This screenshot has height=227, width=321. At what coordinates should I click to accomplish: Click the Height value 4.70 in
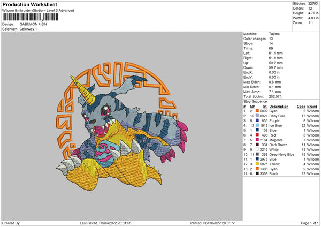click(x=313, y=13)
